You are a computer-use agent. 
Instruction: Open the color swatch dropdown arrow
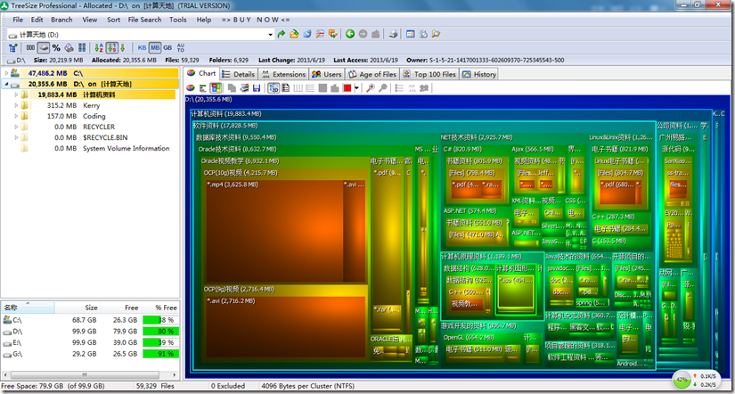click(x=356, y=87)
